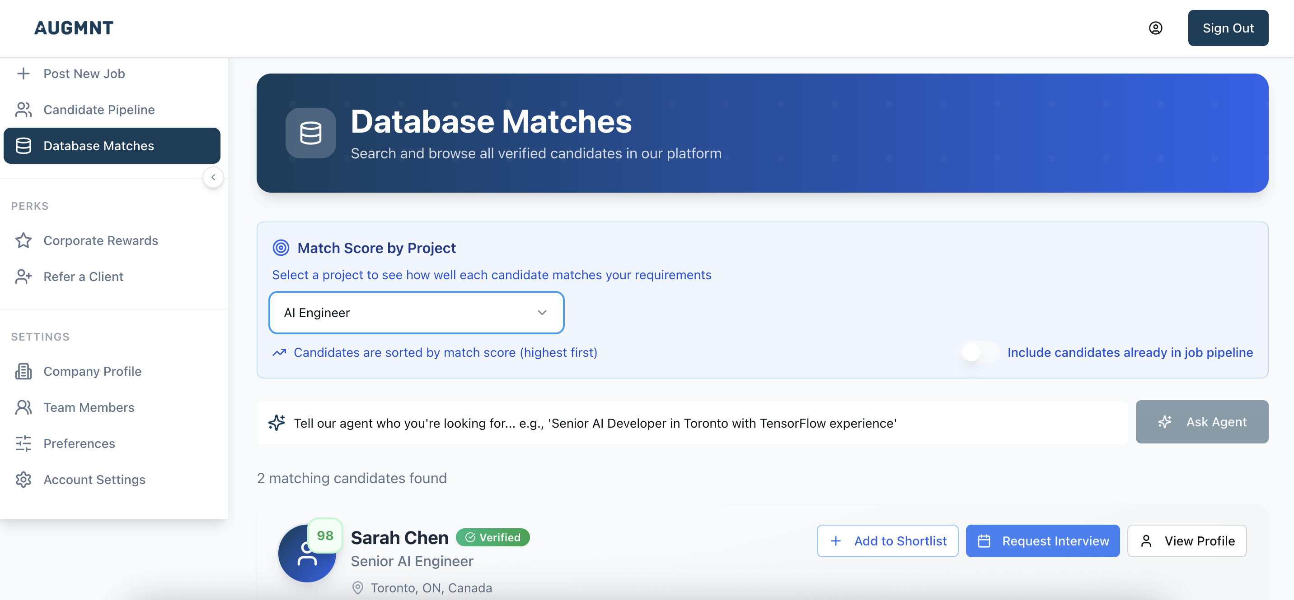Open the user account icon
The width and height of the screenshot is (1294, 600).
[x=1155, y=28]
